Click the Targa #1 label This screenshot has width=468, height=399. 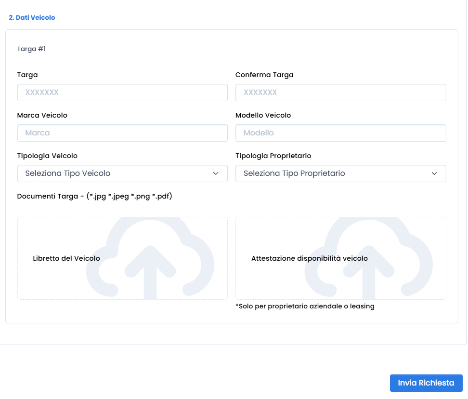point(31,49)
